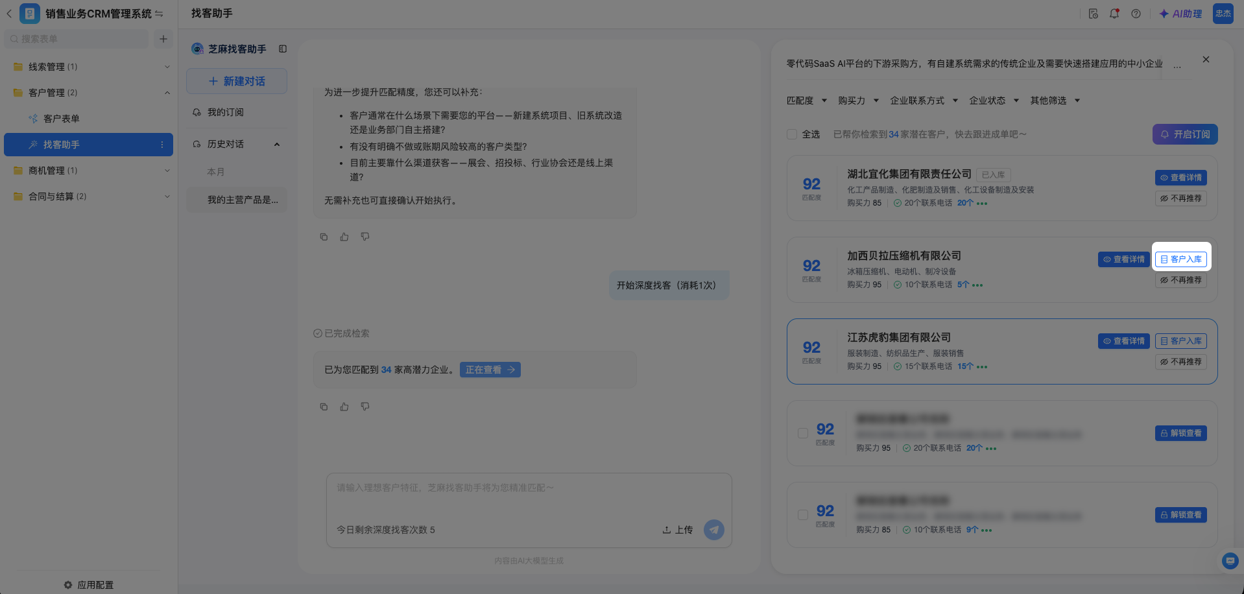Screen dimensions: 1244x594
Task: Tick the 全选 checkbox
Action: pos(792,134)
